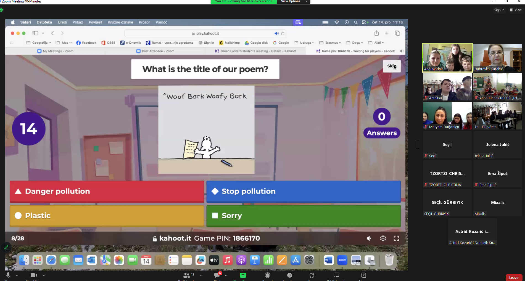The height and width of the screenshot is (281, 525).
Task: Click the Wi-Fi status icon
Action: tap(337, 22)
